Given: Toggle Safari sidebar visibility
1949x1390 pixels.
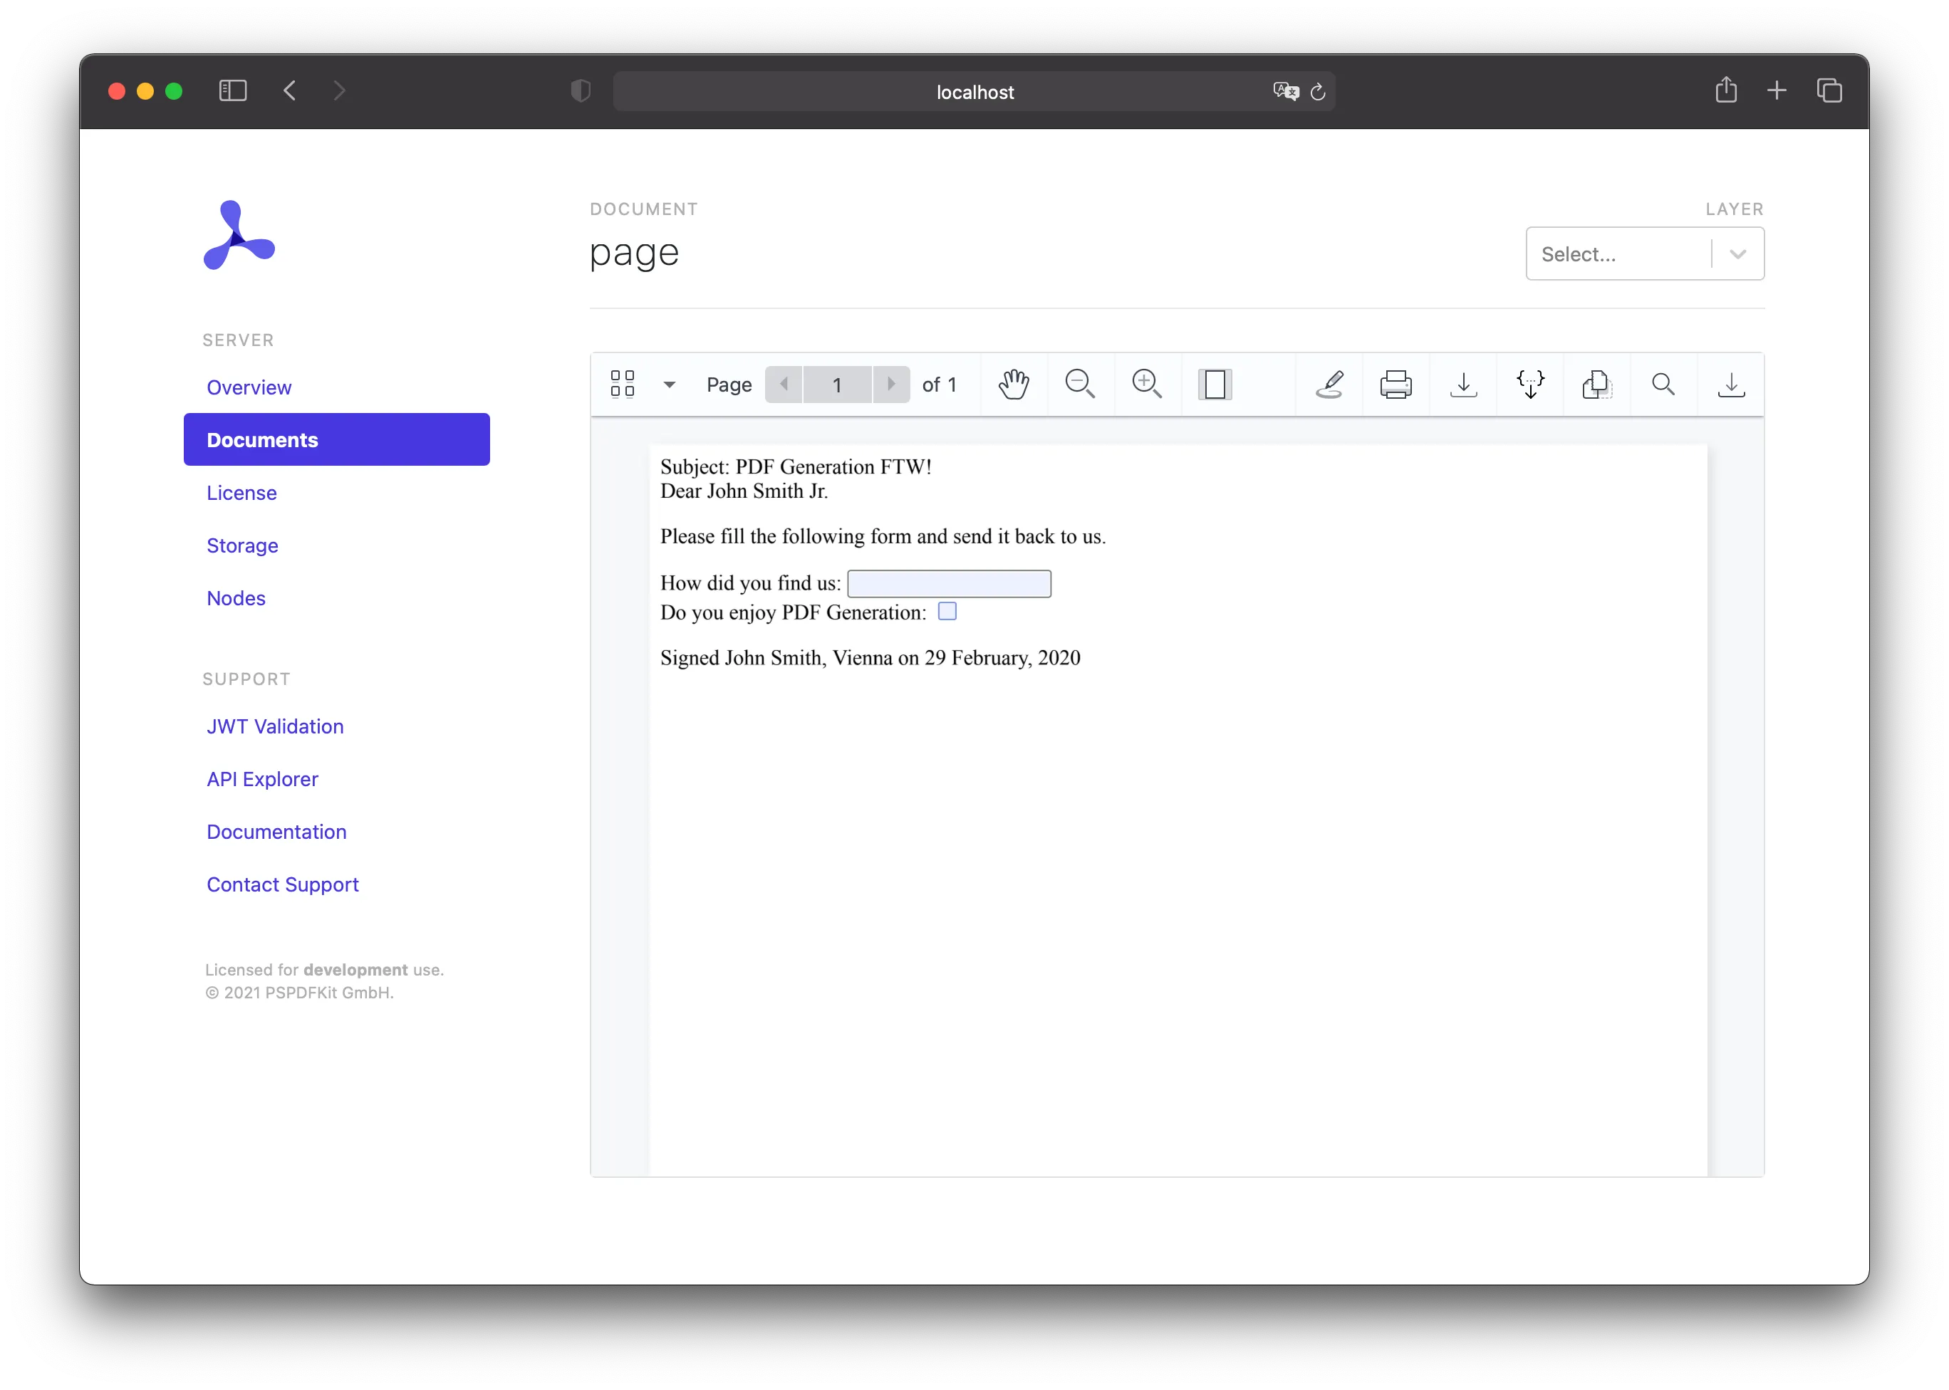Looking at the screenshot, I should click(x=233, y=90).
